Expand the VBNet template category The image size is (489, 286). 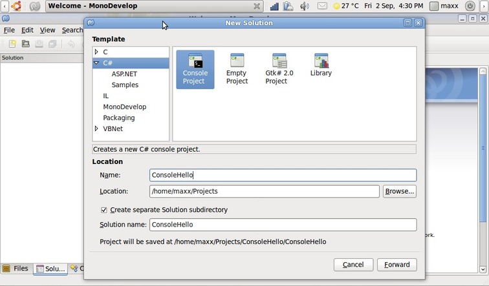[x=96, y=128]
